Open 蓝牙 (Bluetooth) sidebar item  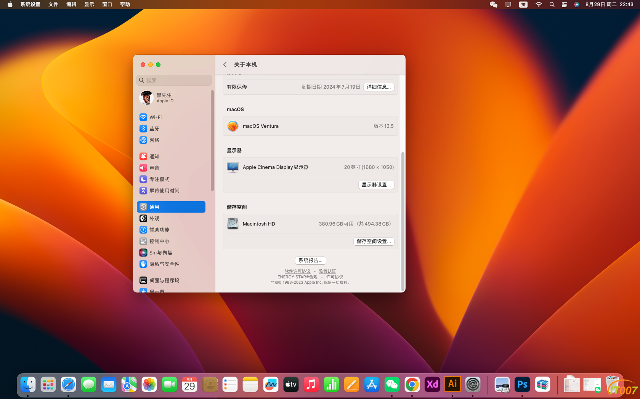click(171, 129)
